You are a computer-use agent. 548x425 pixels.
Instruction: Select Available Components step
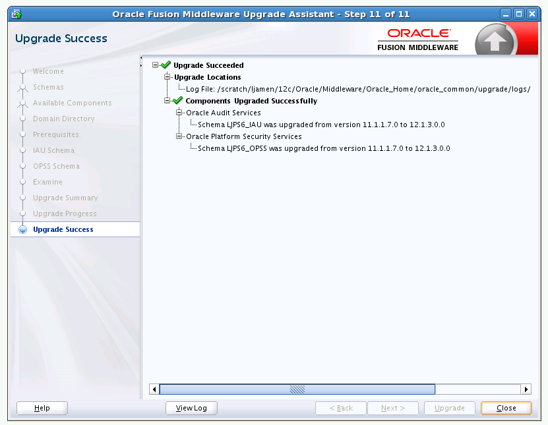pos(73,103)
